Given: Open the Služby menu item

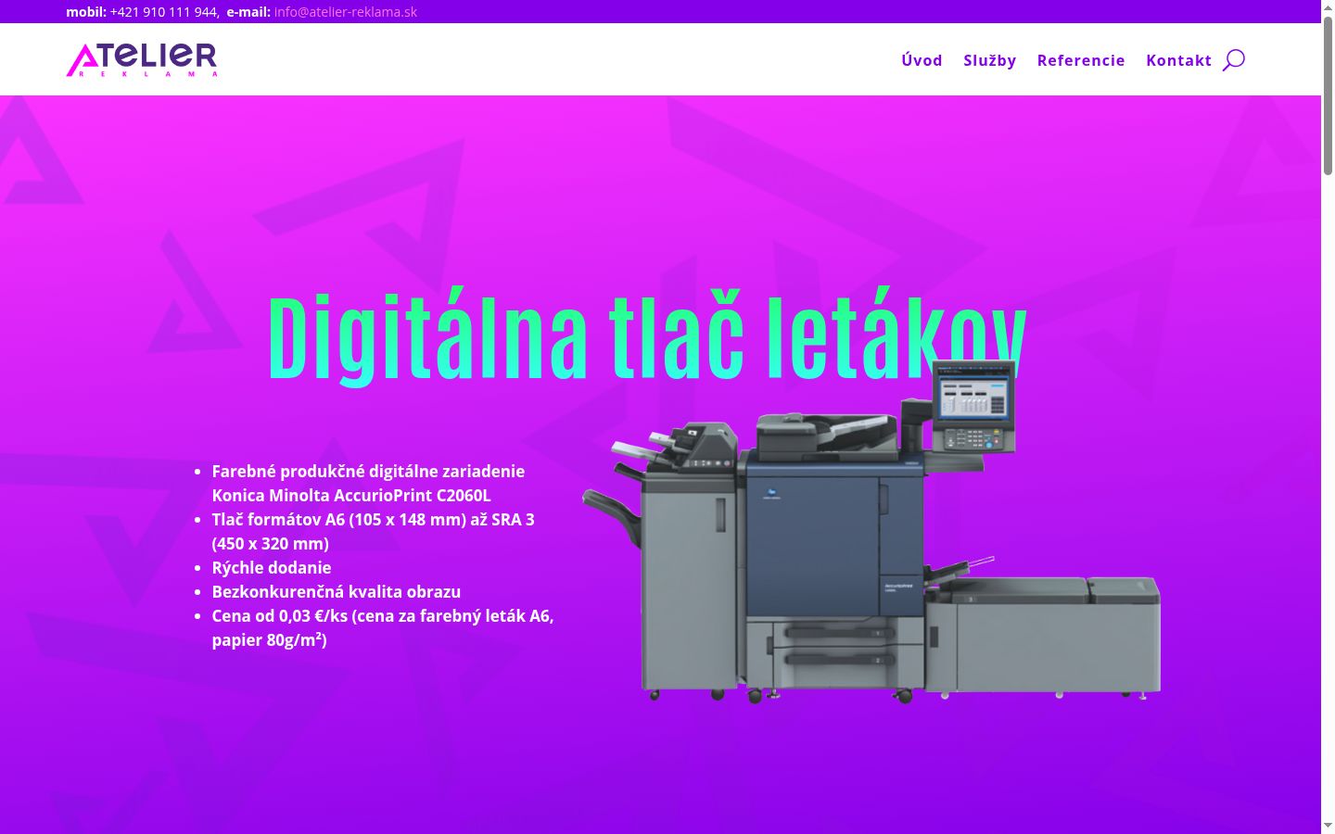Looking at the screenshot, I should (989, 60).
